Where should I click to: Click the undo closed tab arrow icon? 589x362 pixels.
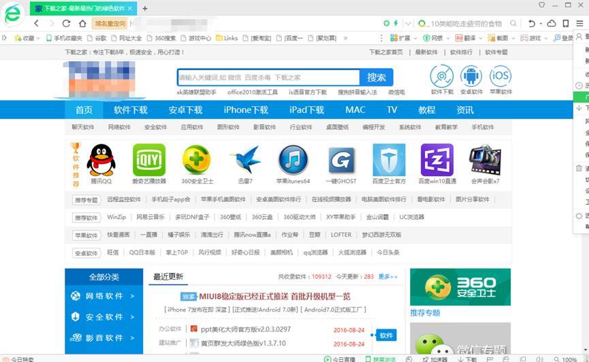click(531, 23)
